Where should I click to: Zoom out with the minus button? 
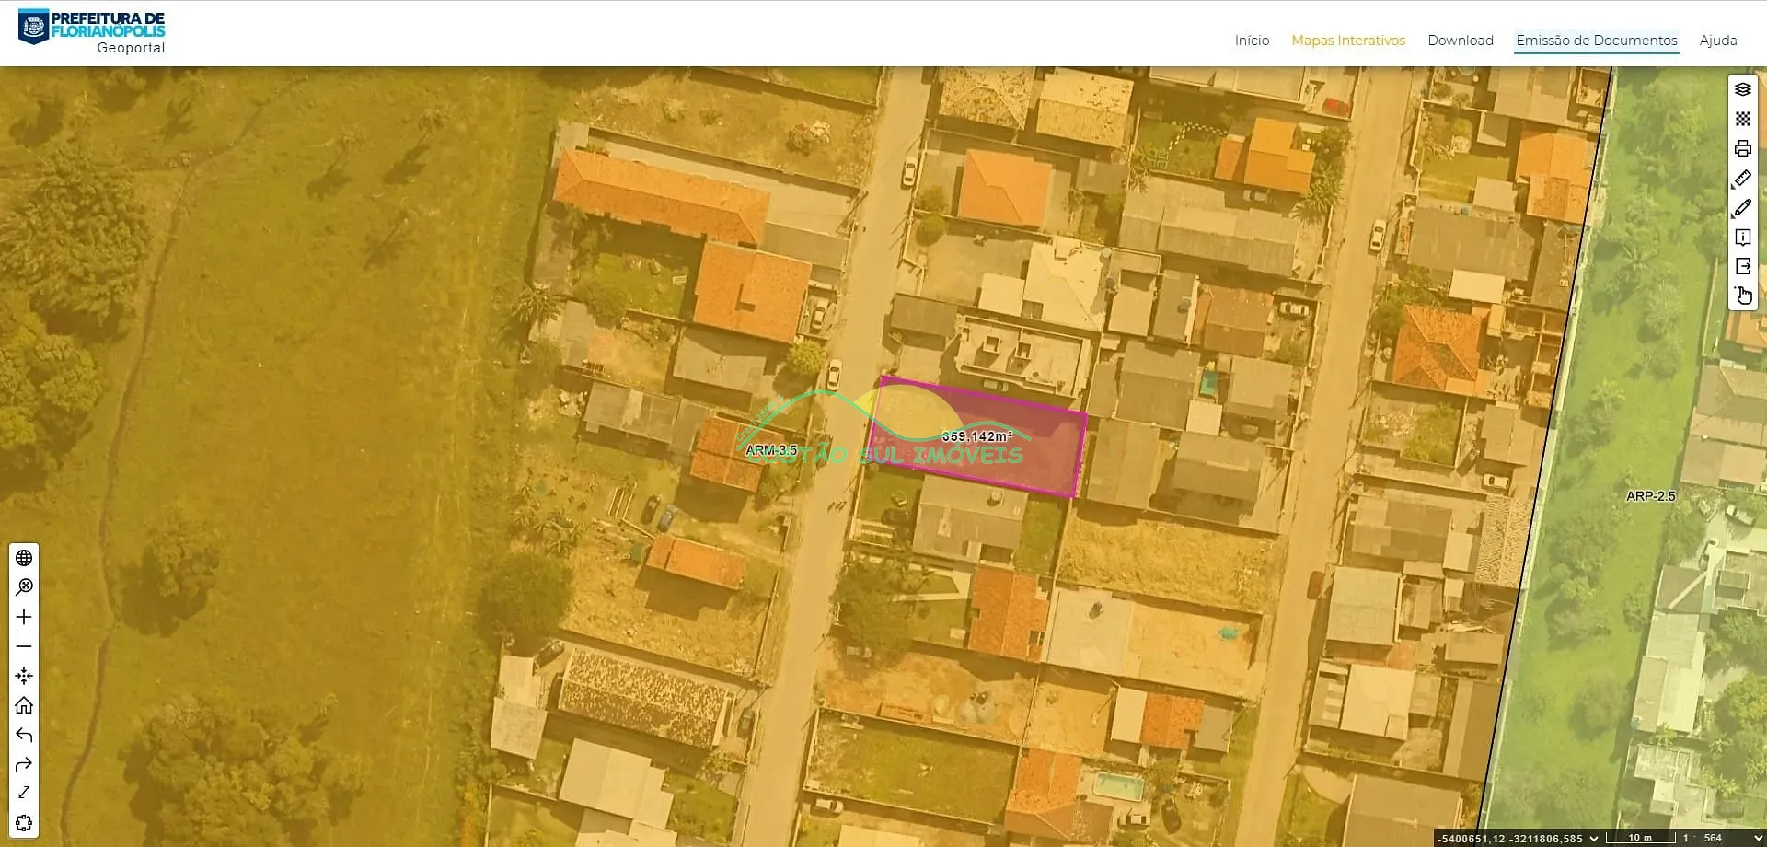pos(24,646)
